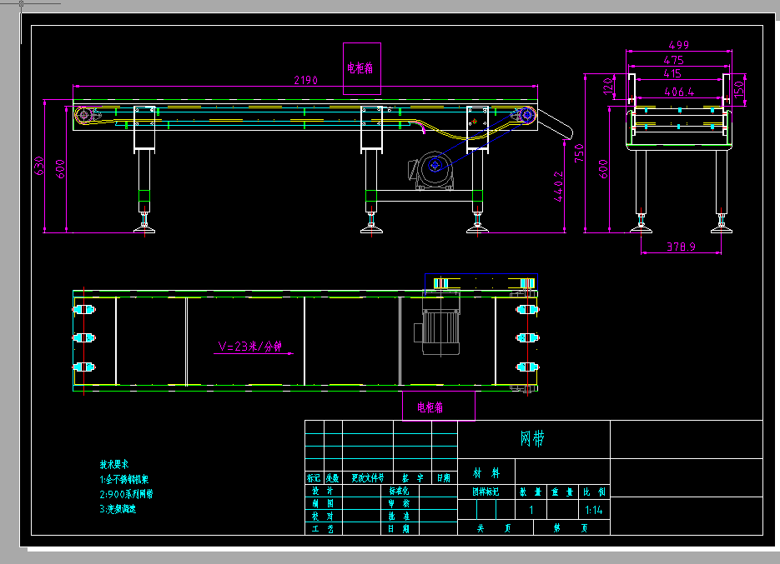The height and width of the screenshot is (564, 780).
Task: Select the quantity value 1 cell
Action: click(x=531, y=507)
